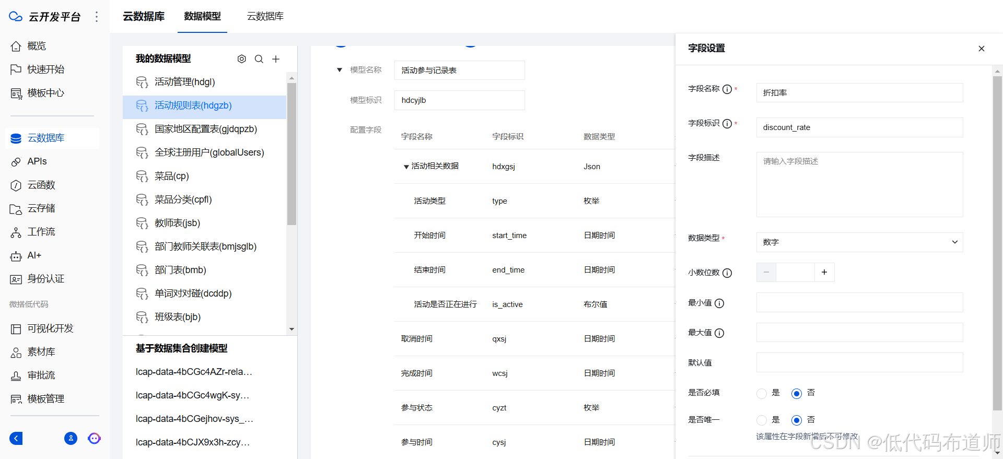
Task: Click the model list scrollbar down arrow
Action: click(x=291, y=329)
